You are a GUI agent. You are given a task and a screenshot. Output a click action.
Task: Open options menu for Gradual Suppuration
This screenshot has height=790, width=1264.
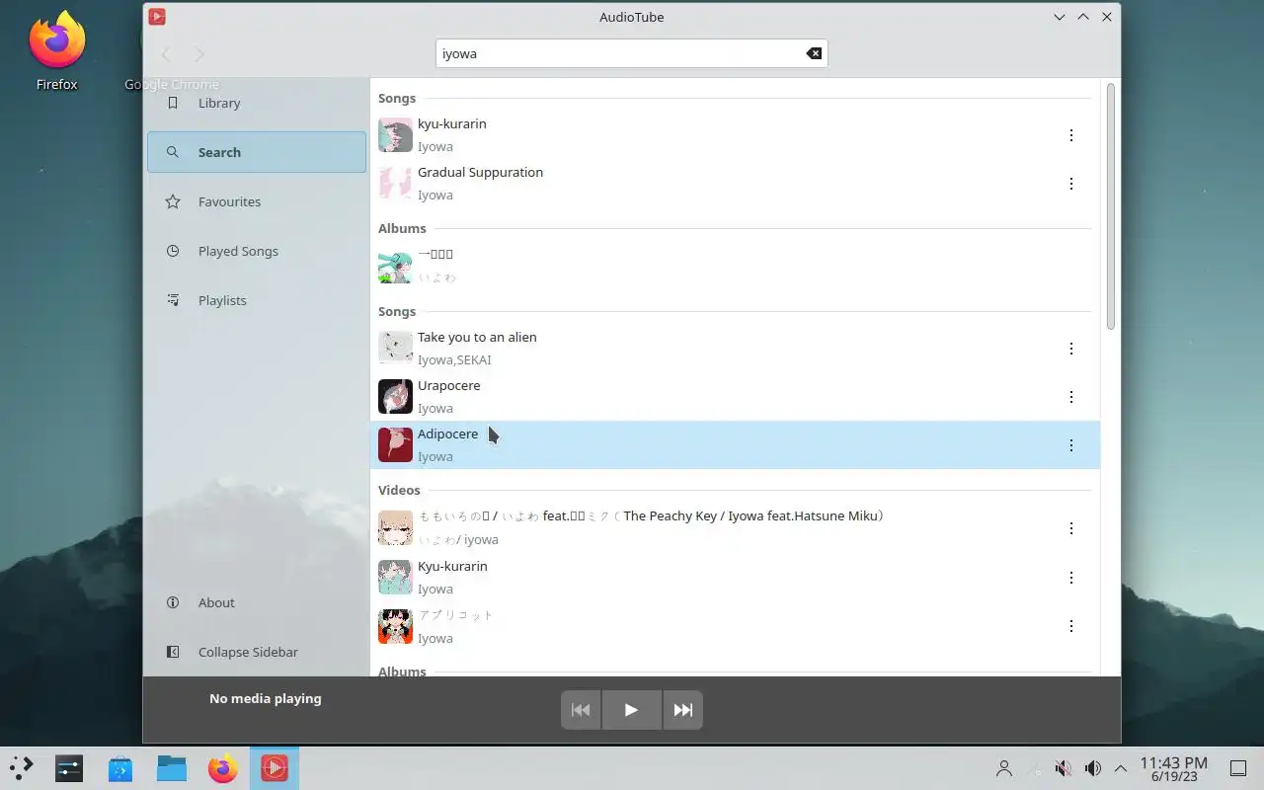pos(1071,184)
